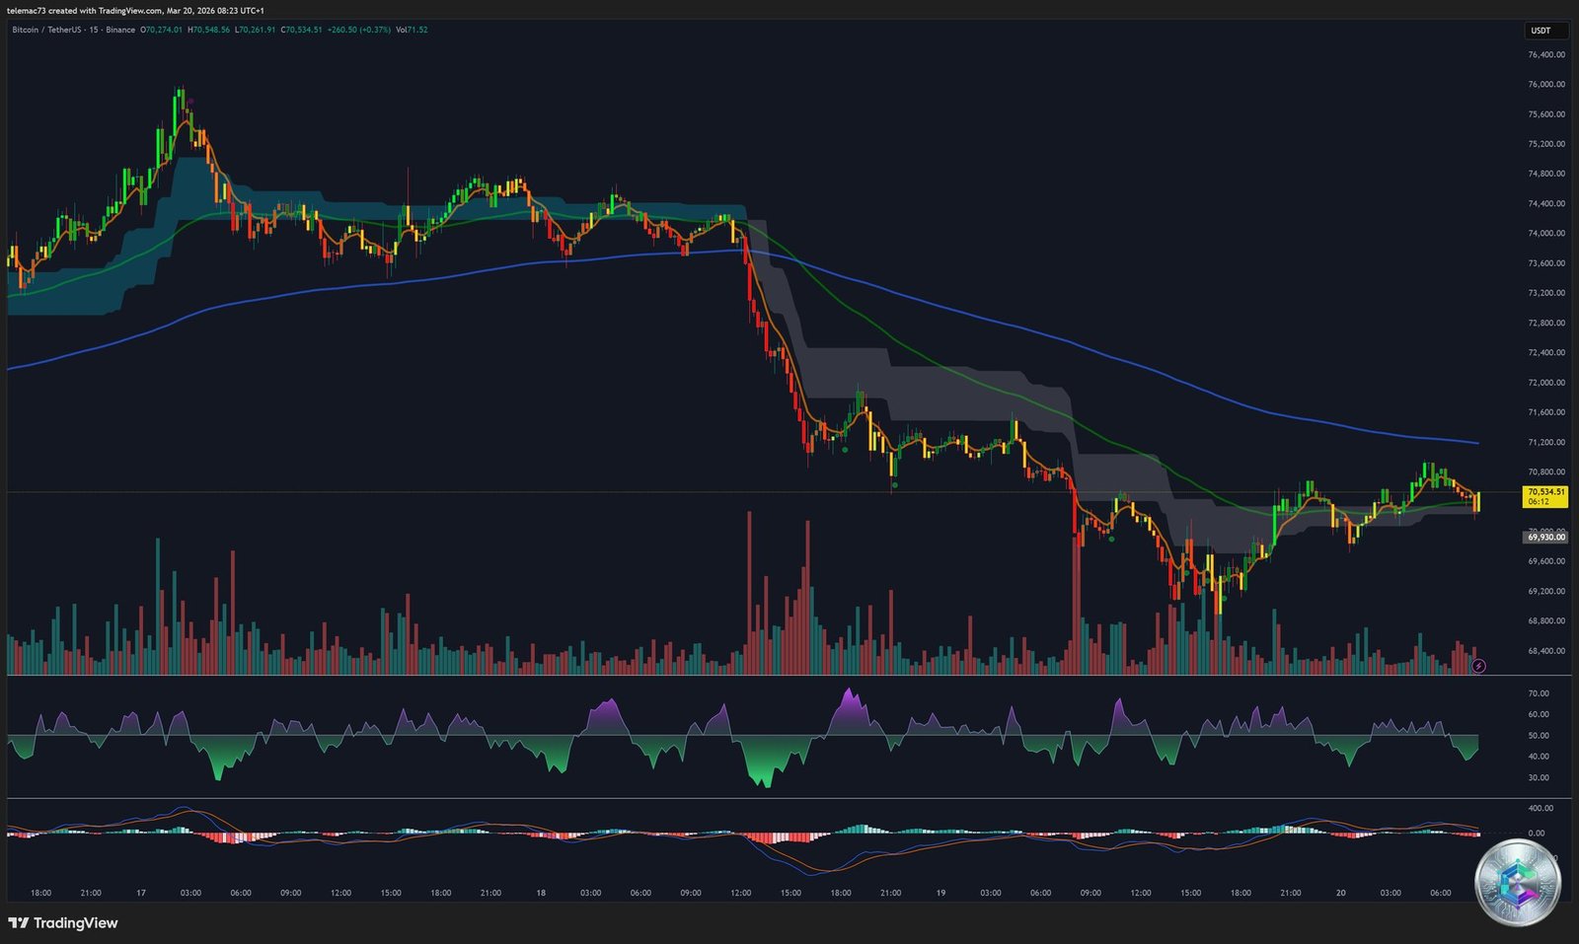Image resolution: width=1579 pixels, height=944 pixels.
Task: Open the USDT currency selector at top right
Action: click(1542, 31)
